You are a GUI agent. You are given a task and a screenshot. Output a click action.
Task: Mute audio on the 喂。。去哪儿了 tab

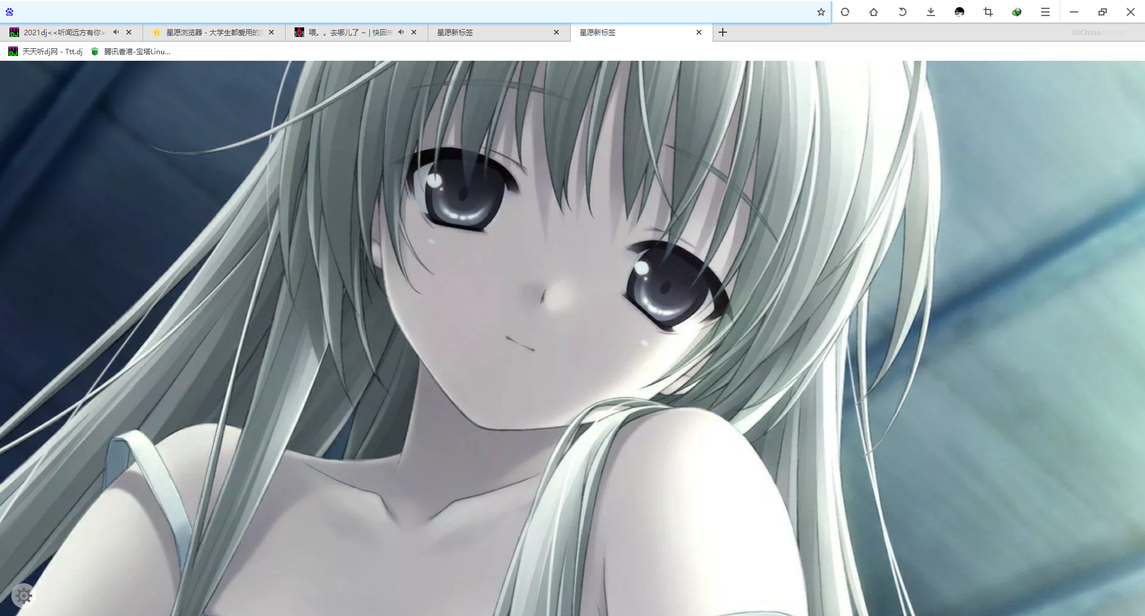[x=401, y=32]
